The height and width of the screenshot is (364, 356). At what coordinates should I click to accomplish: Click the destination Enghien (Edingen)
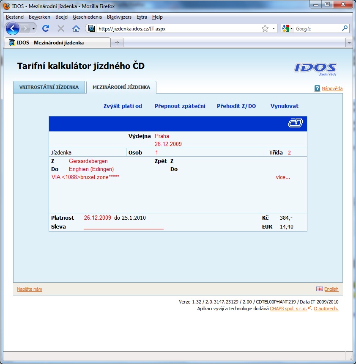click(x=91, y=169)
